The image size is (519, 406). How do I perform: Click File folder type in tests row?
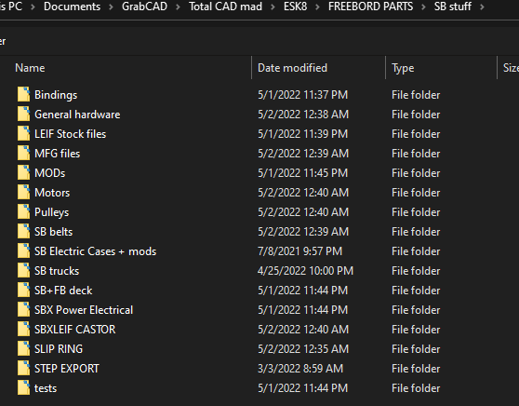click(416, 388)
